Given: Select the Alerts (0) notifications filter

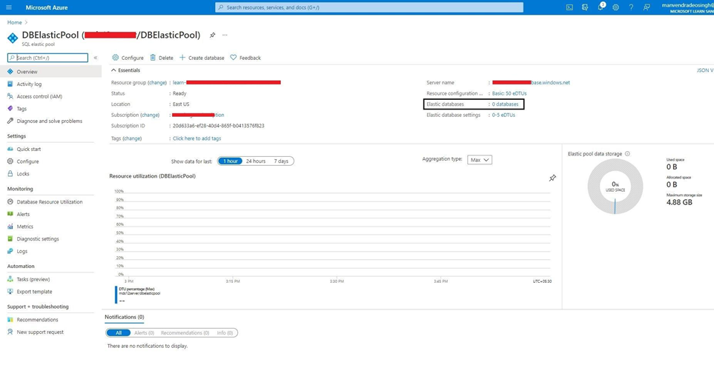Looking at the screenshot, I should [x=145, y=332].
